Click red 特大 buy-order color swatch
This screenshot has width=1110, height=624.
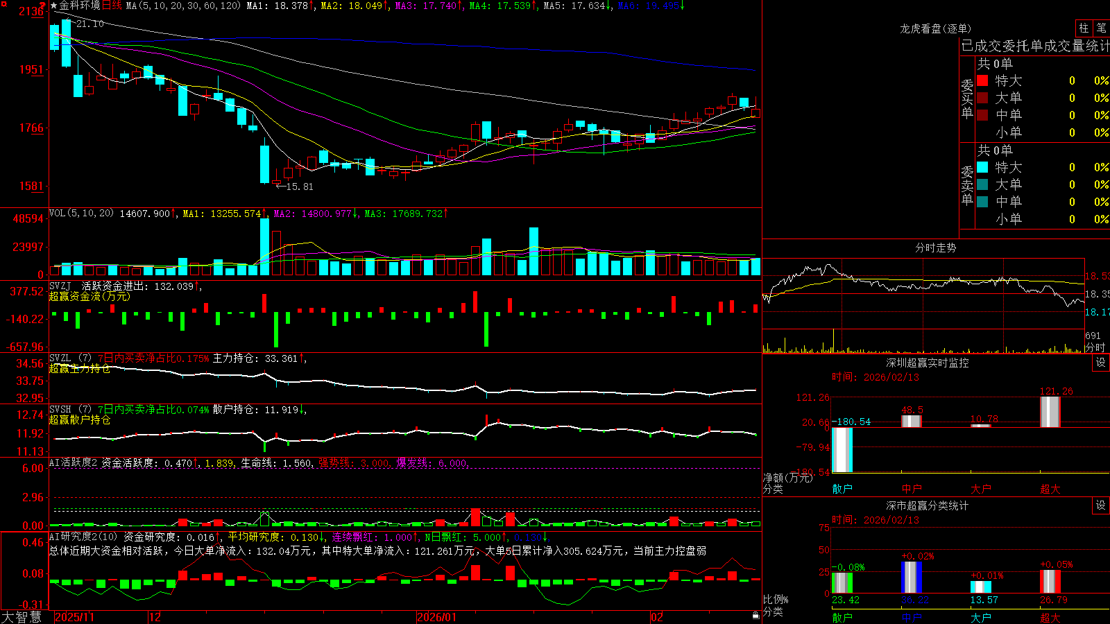[982, 80]
